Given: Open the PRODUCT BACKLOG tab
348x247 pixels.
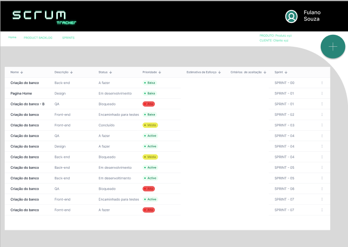Looking at the screenshot, I should point(38,38).
